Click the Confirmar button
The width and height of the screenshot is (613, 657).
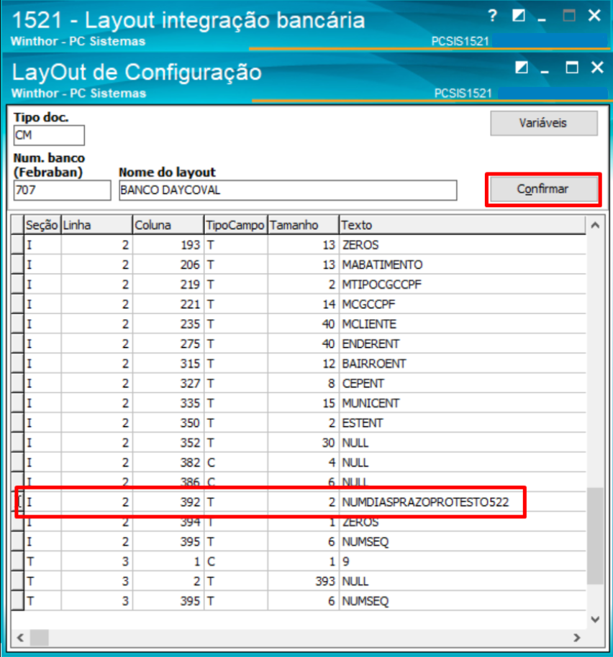pyautogui.click(x=544, y=189)
